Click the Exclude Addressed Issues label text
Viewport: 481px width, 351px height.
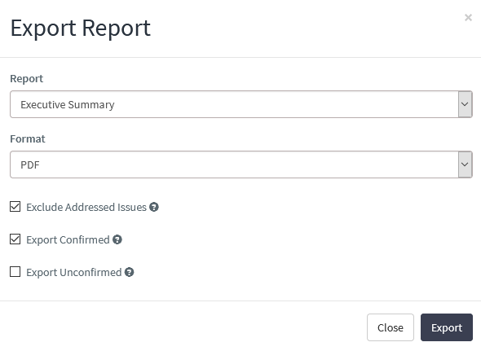(x=86, y=207)
